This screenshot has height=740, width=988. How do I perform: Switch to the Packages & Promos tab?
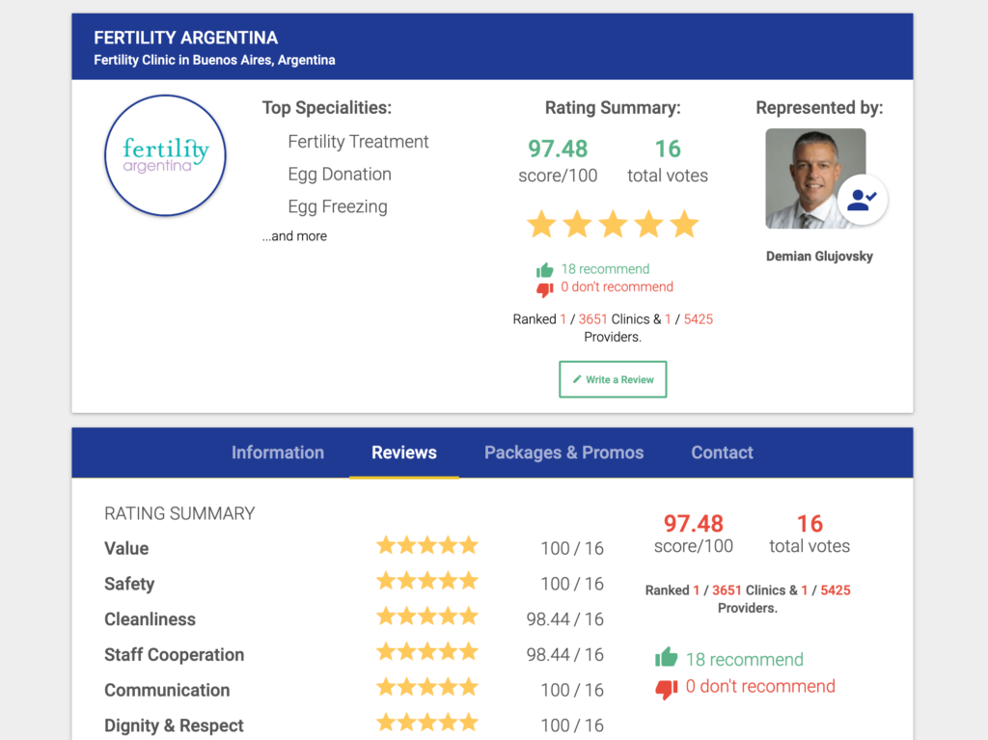[563, 452]
